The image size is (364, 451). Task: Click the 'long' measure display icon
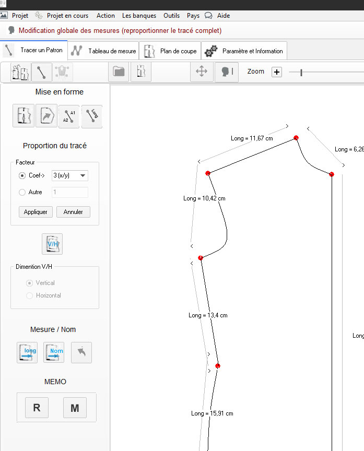[x=27, y=352]
